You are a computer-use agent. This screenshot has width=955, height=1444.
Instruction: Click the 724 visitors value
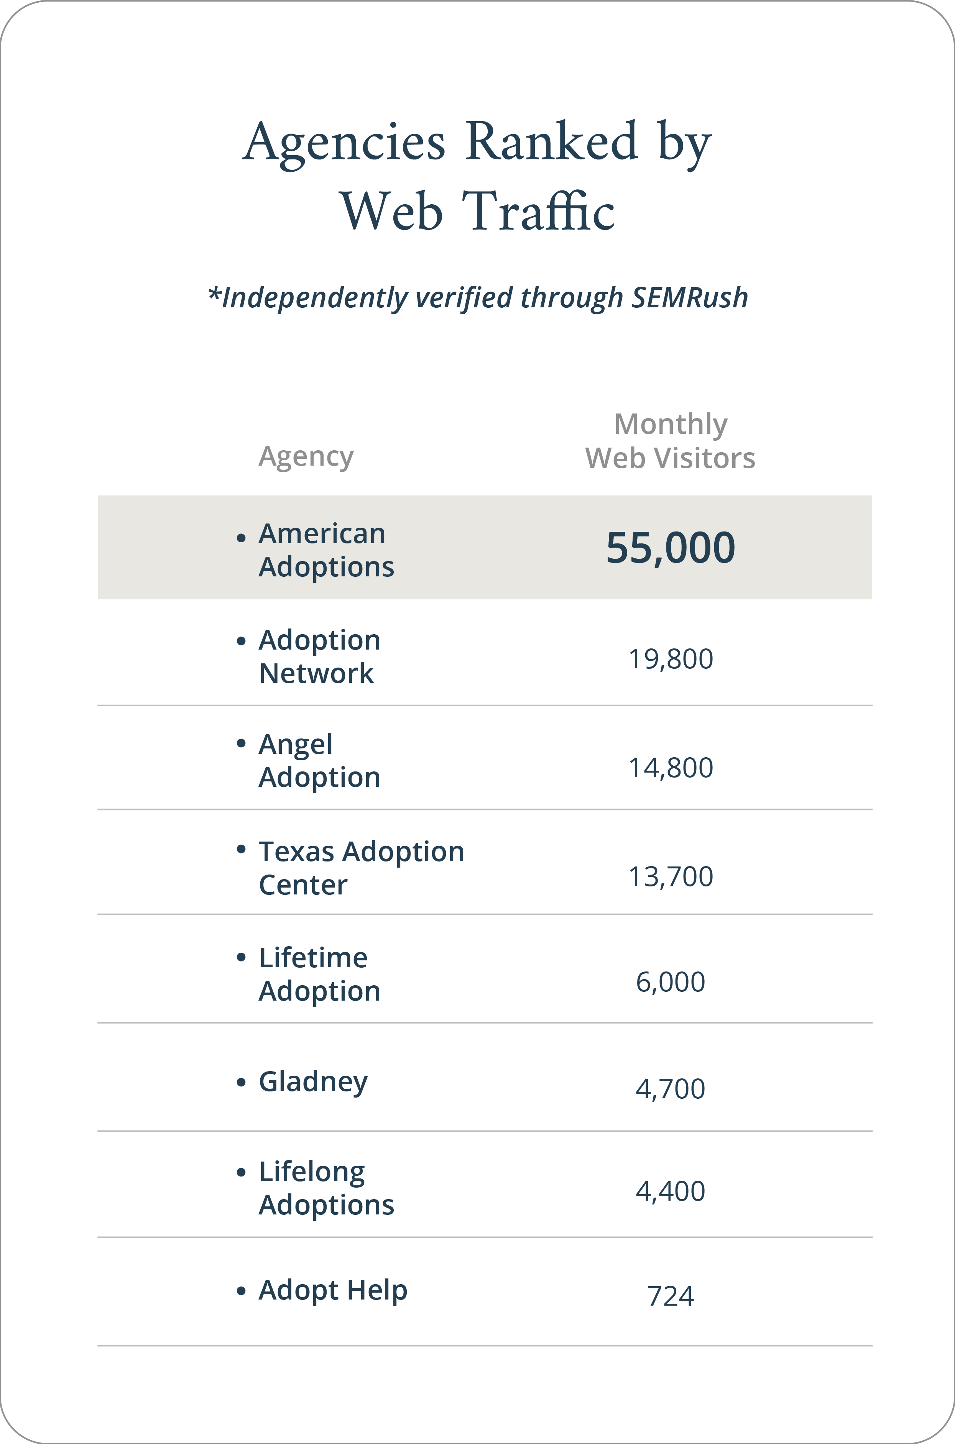(671, 1296)
